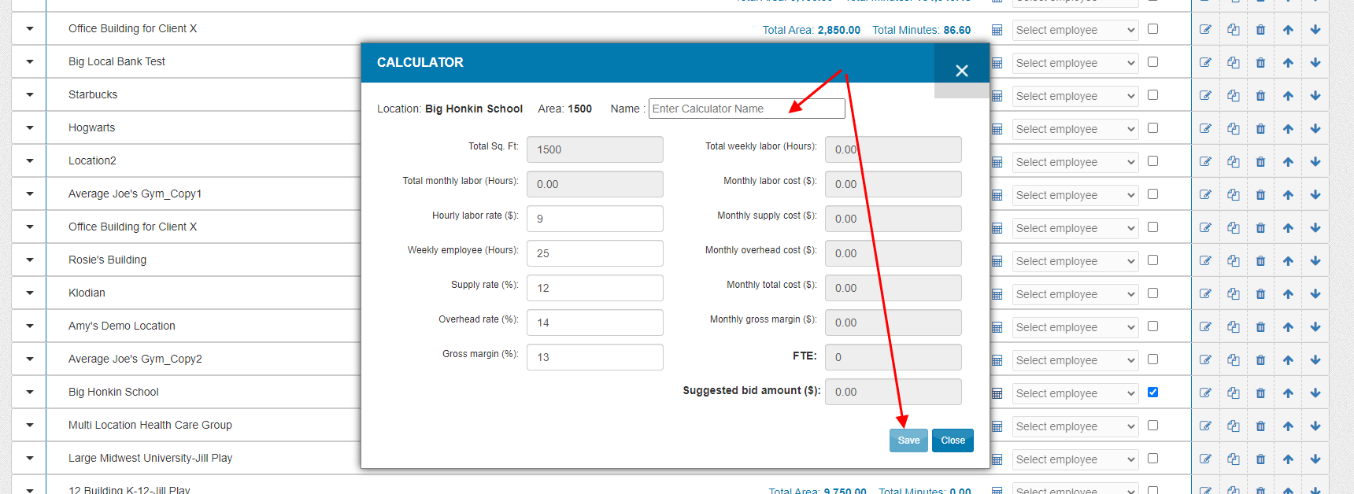
Task: Click 'Average Joe's Gym_Copy1' row name
Action: tap(135, 194)
